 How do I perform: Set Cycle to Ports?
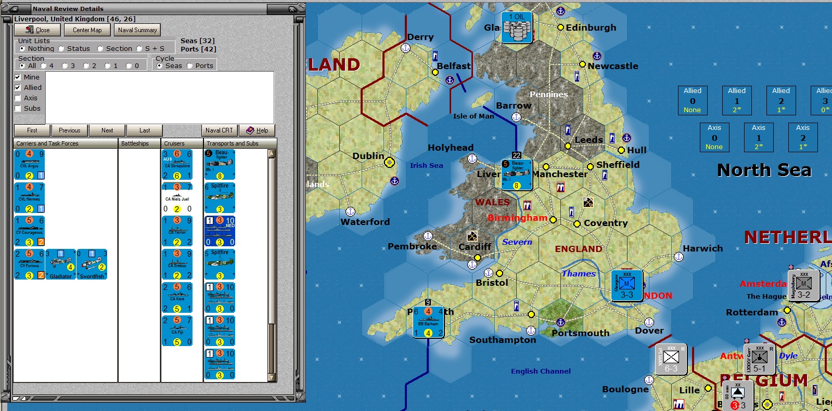coord(200,66)
